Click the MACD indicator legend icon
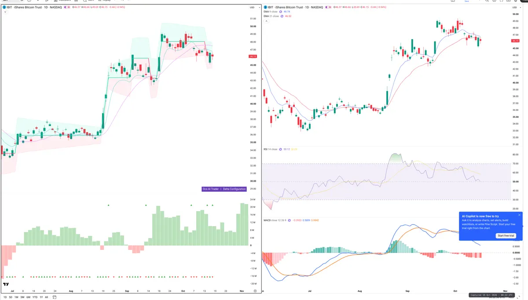This screenshot has height=300, width=528. click(288, 221)
